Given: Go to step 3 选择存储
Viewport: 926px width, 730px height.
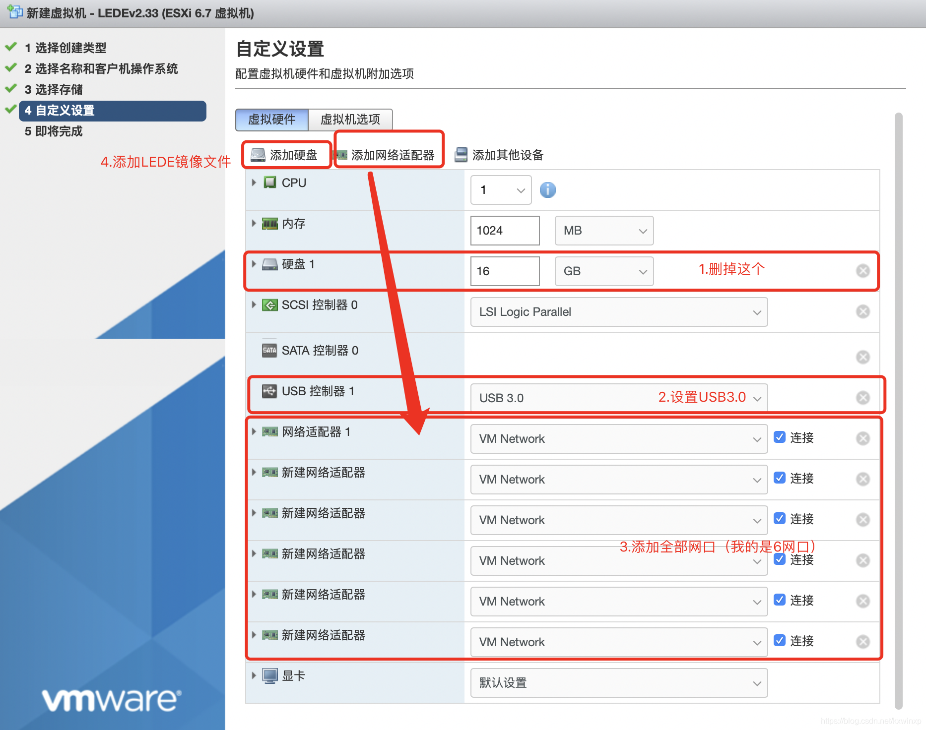Looking at the screenshot, I should [x=54, y=89].
